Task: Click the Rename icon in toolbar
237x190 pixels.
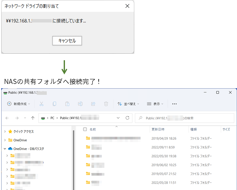Action: [x=80, y=104]
